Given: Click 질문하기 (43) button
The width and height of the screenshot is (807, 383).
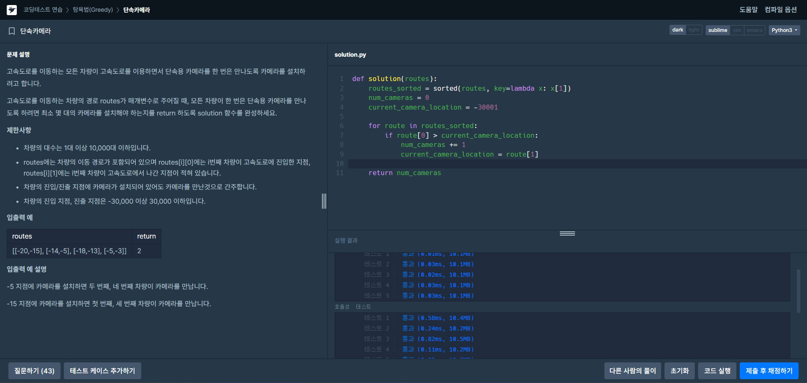Looking at the screenshot, I should 34,371.
